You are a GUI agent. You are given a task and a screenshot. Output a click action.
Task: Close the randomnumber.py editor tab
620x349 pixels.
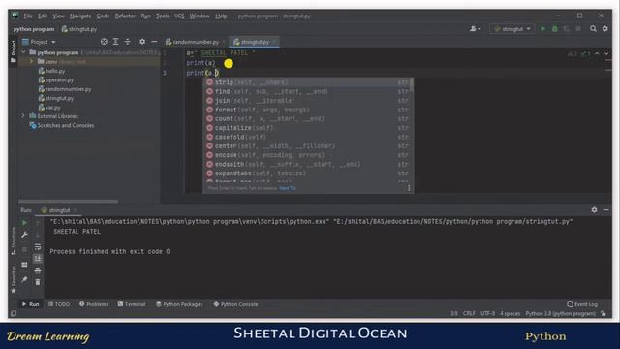coord(224,42)
